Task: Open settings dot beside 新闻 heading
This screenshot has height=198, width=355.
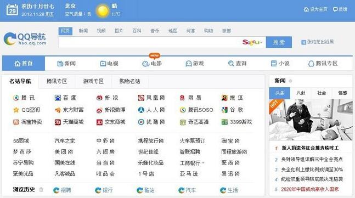Action: (x=290, y=81)
